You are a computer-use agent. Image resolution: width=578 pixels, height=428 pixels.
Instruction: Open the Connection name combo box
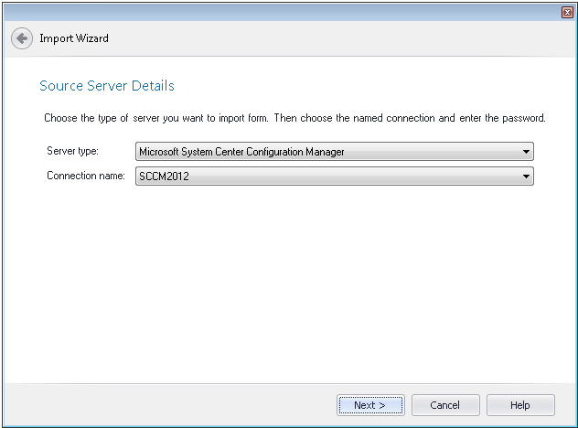click(335, 177)
